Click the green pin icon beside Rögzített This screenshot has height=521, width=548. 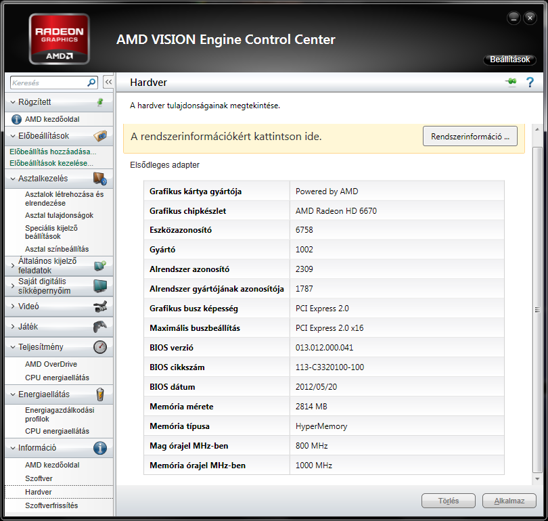(x=100, y=102)
